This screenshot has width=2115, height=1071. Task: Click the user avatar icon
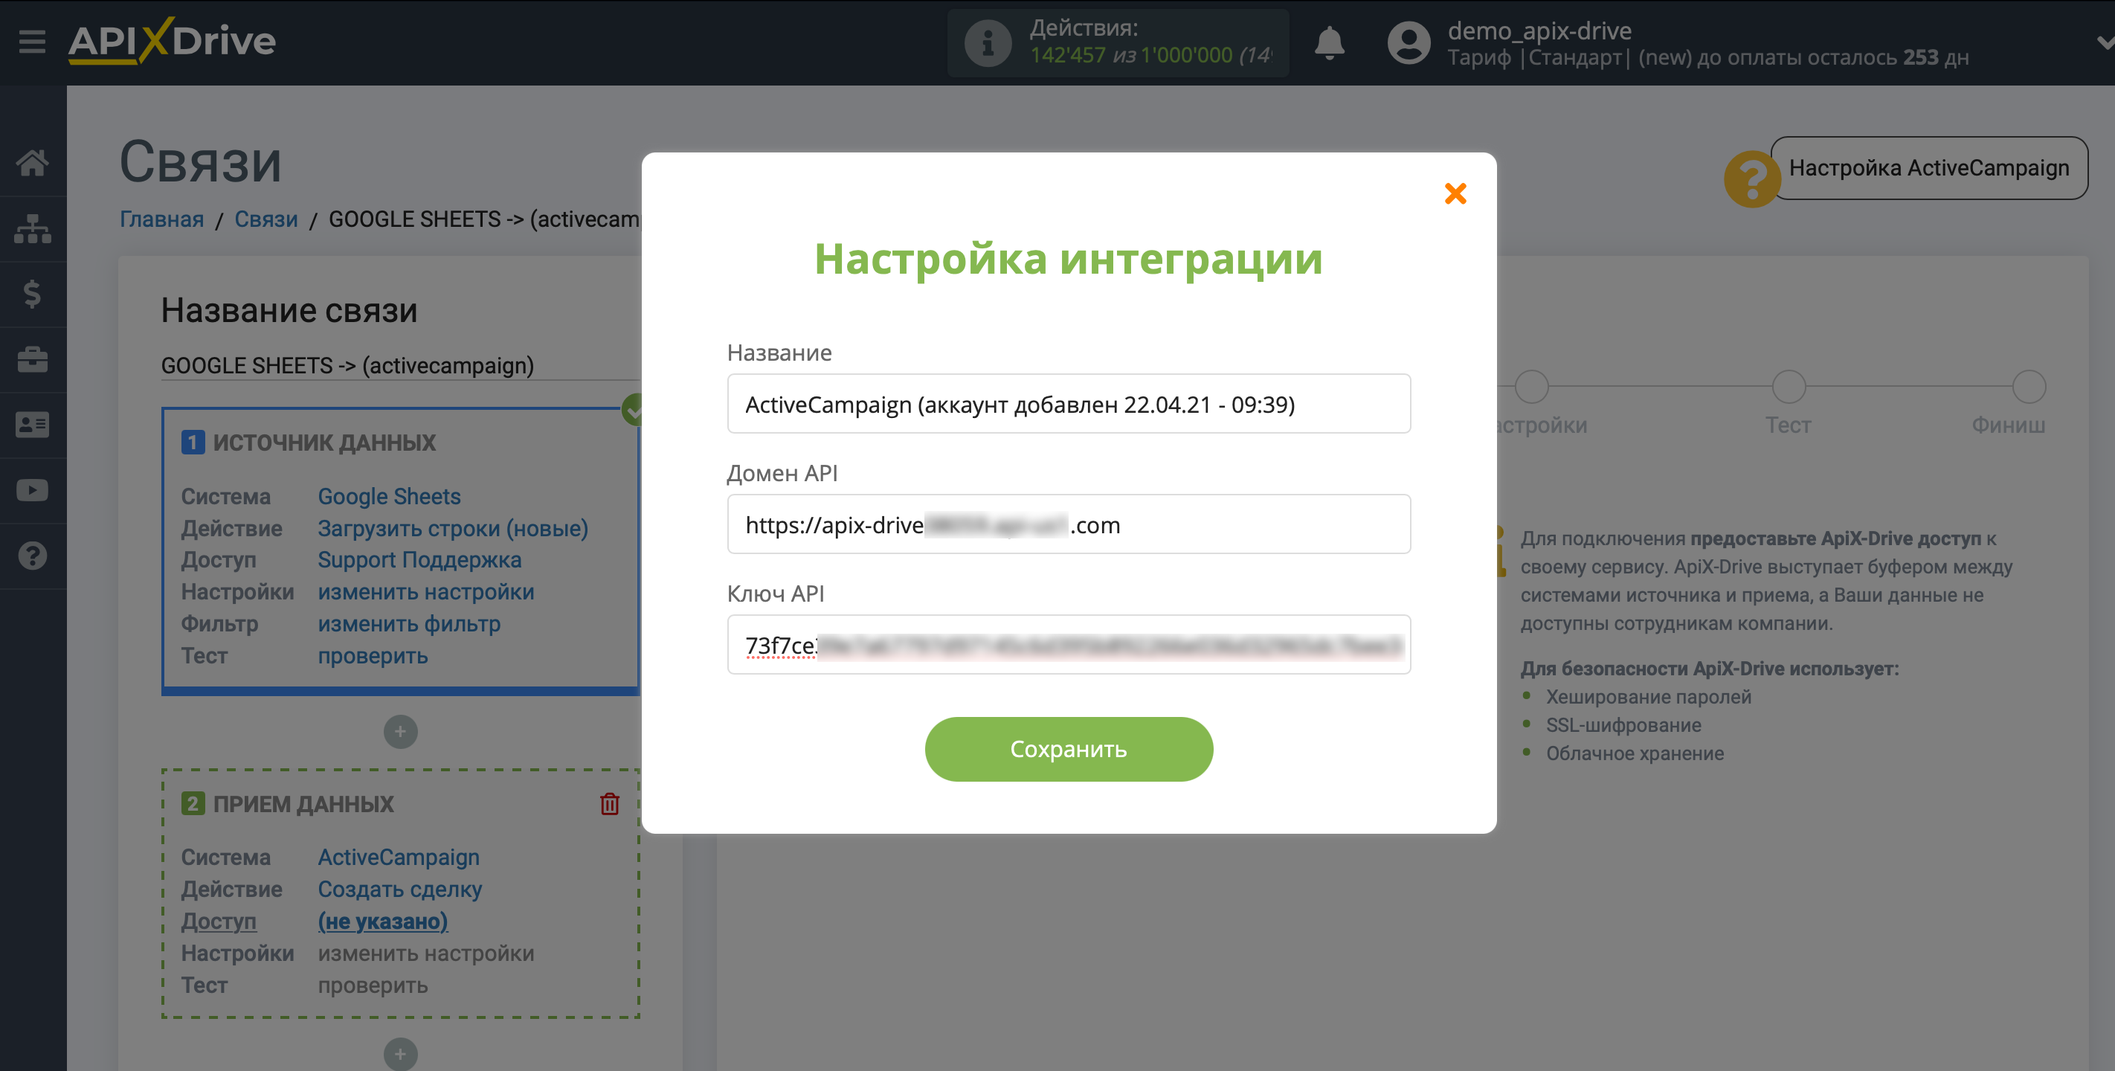[1409, 42]
